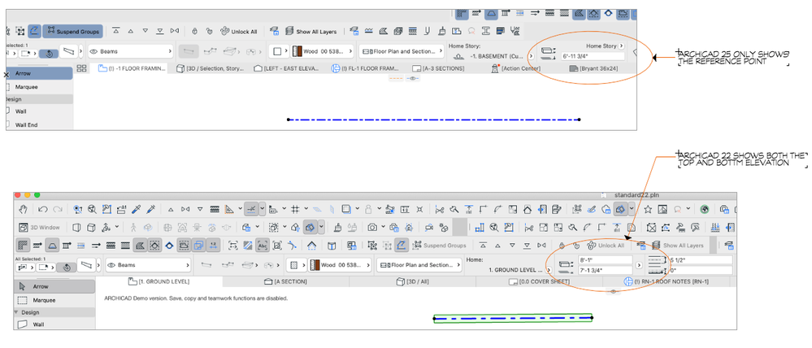Switch to the 0.0 COVER SHEET tab

pyautogui.click(x=539, y=281)
